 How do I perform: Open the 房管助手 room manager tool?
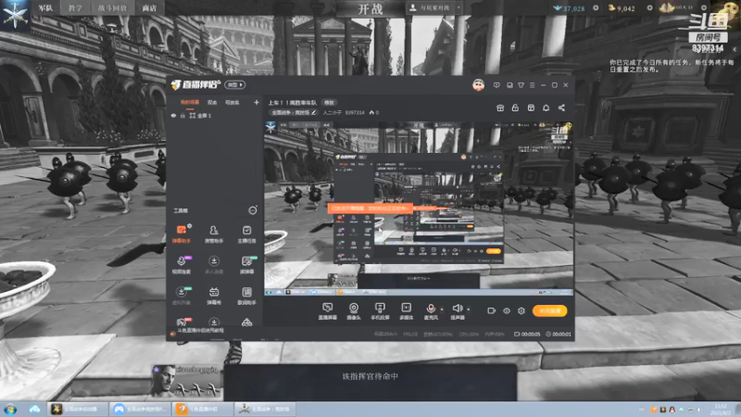pos(214,234)
